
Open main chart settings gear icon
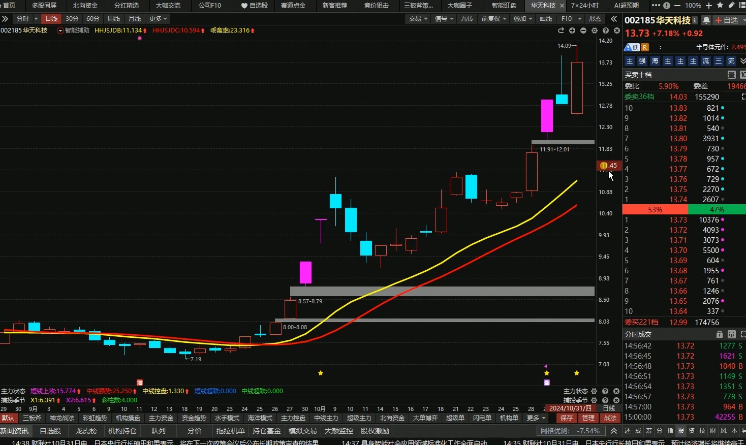point(595,30)
